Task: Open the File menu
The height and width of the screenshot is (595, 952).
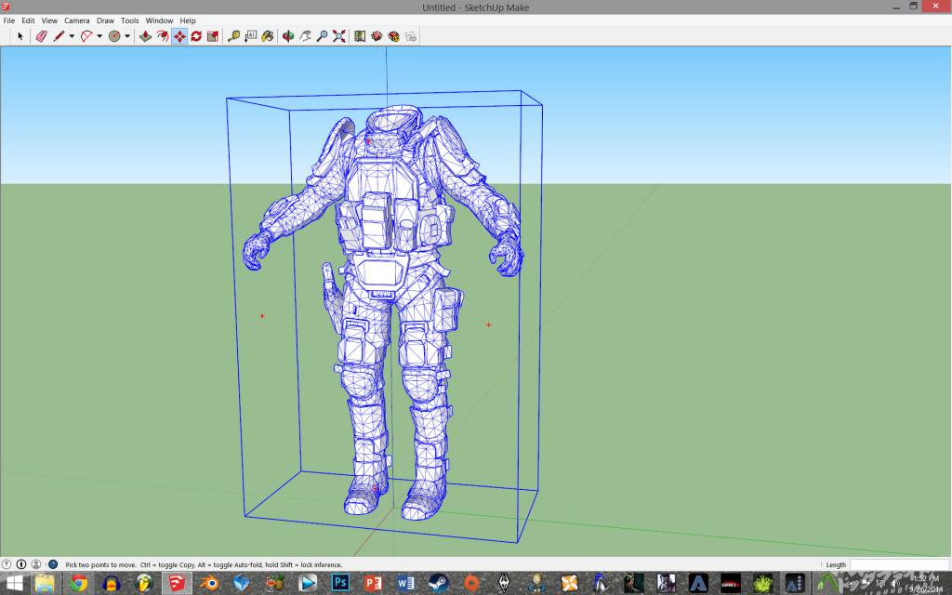Action: click(9, 20)
